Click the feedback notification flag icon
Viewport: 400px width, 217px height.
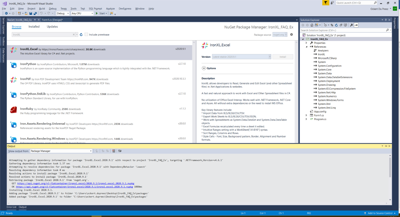point(325,3)
